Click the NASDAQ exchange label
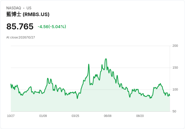185x129 pixels. 14,8
